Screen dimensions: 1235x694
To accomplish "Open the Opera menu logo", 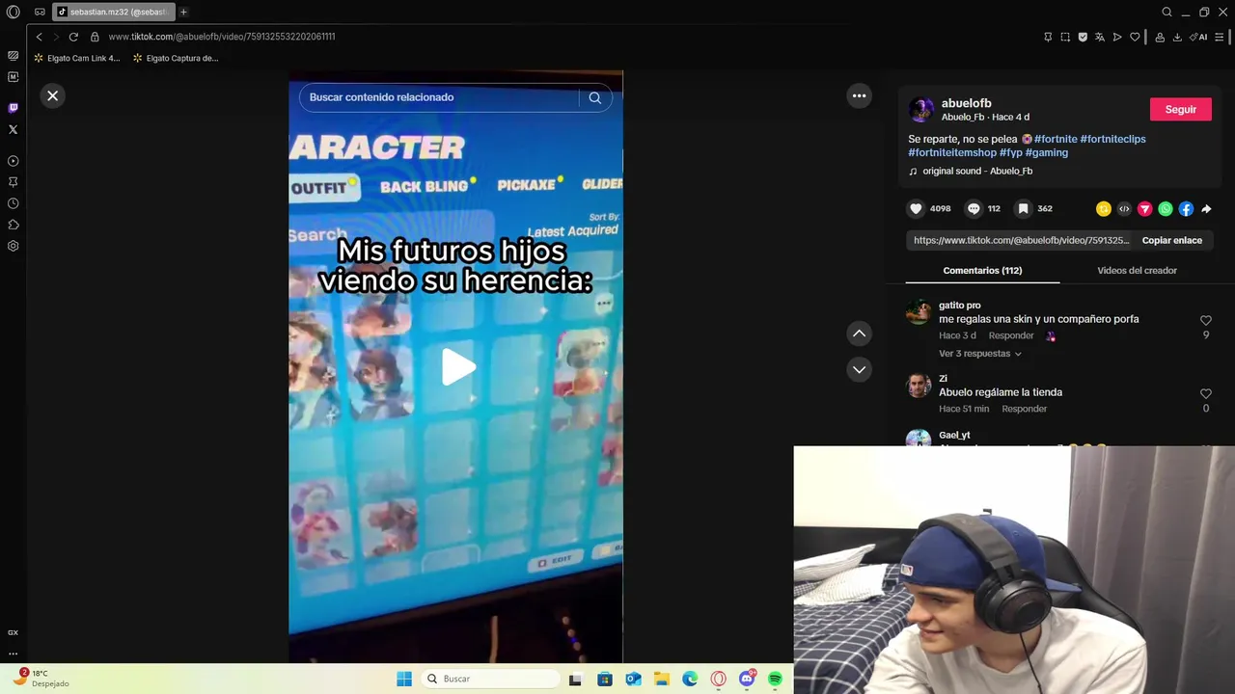I will 14,12.
